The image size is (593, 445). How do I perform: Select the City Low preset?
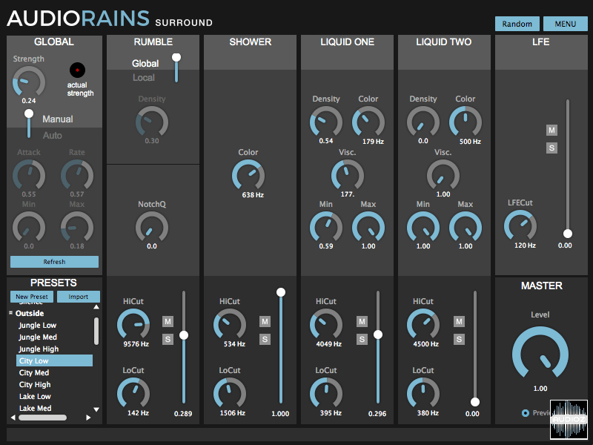54,360
